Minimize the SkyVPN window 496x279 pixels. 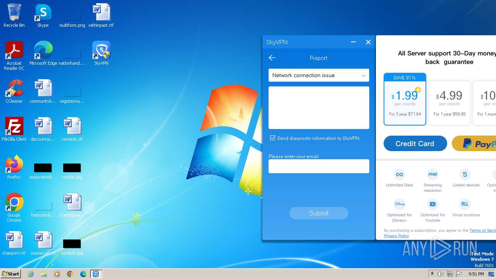click(353, 42)
